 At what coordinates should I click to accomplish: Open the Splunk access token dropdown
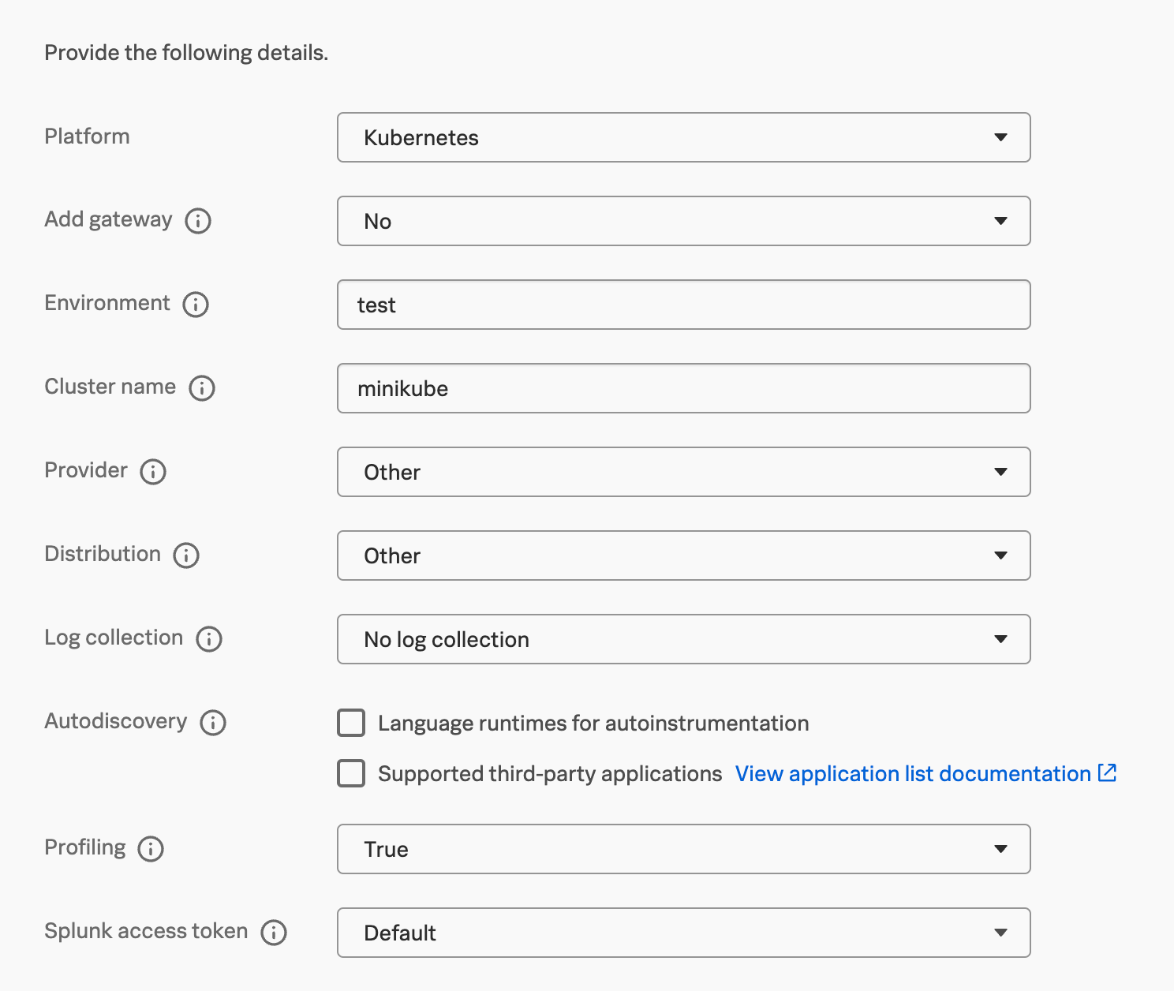tap(684, 933)
